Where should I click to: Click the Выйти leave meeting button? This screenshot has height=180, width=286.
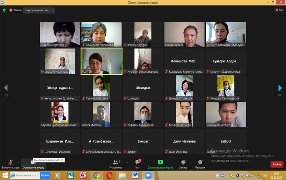[x=277, y=164]
